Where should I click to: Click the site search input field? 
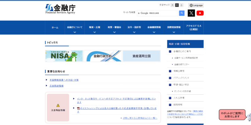pyautogui.click(x=158, y=13)
